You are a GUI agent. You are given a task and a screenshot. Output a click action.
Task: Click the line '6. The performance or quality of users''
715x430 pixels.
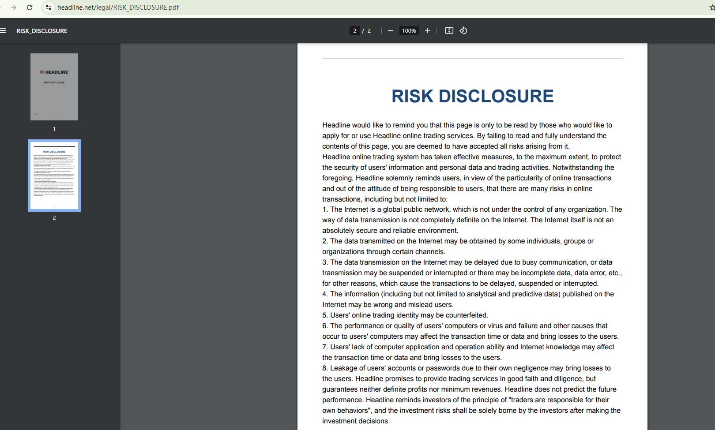(x=465, y=326)
